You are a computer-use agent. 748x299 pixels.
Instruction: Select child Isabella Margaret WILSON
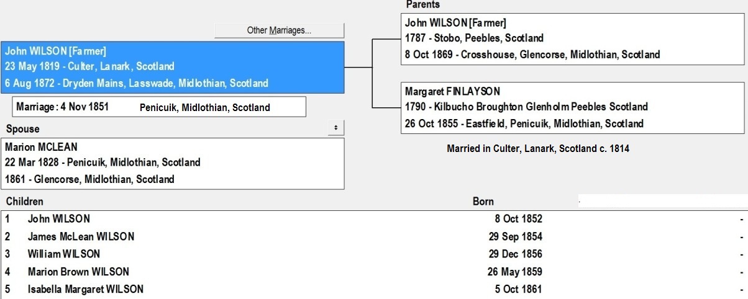86,289
